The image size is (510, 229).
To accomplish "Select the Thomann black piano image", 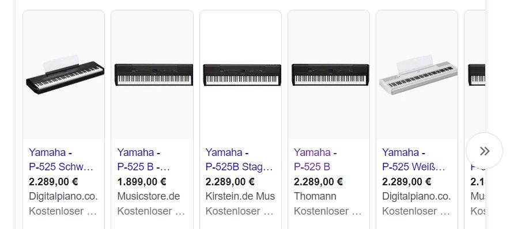I will click(x=329, y=75).
